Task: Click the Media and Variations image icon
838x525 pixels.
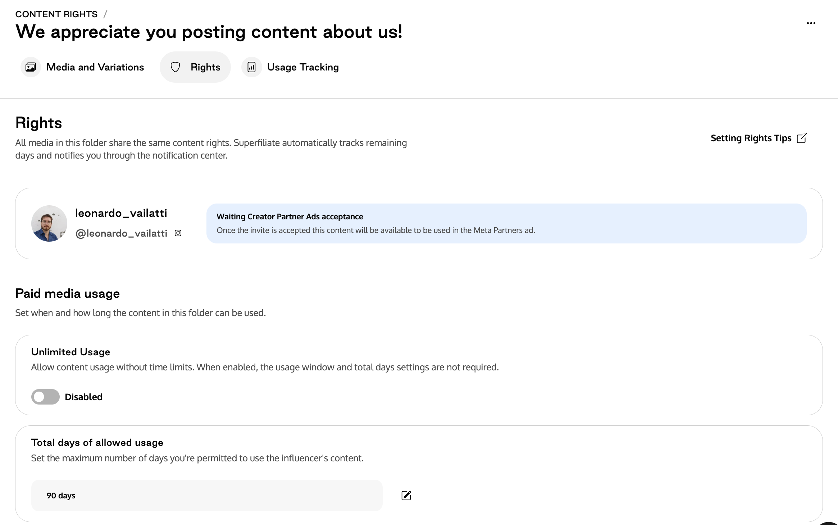Action: pos(31,67)
